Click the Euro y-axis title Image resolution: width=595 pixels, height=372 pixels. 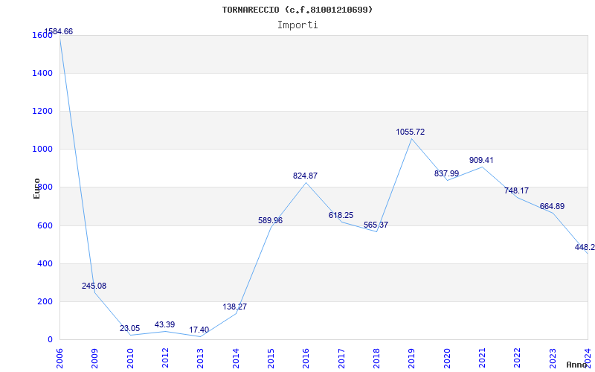click(36, 188)
